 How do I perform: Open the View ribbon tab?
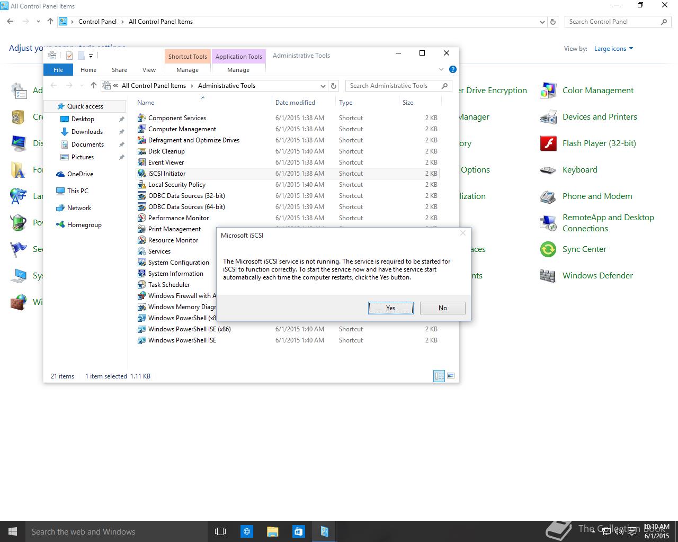[149, 70]
